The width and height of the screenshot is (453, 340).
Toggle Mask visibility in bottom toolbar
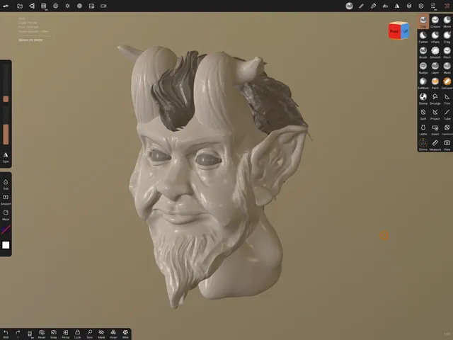click(101, 334)
